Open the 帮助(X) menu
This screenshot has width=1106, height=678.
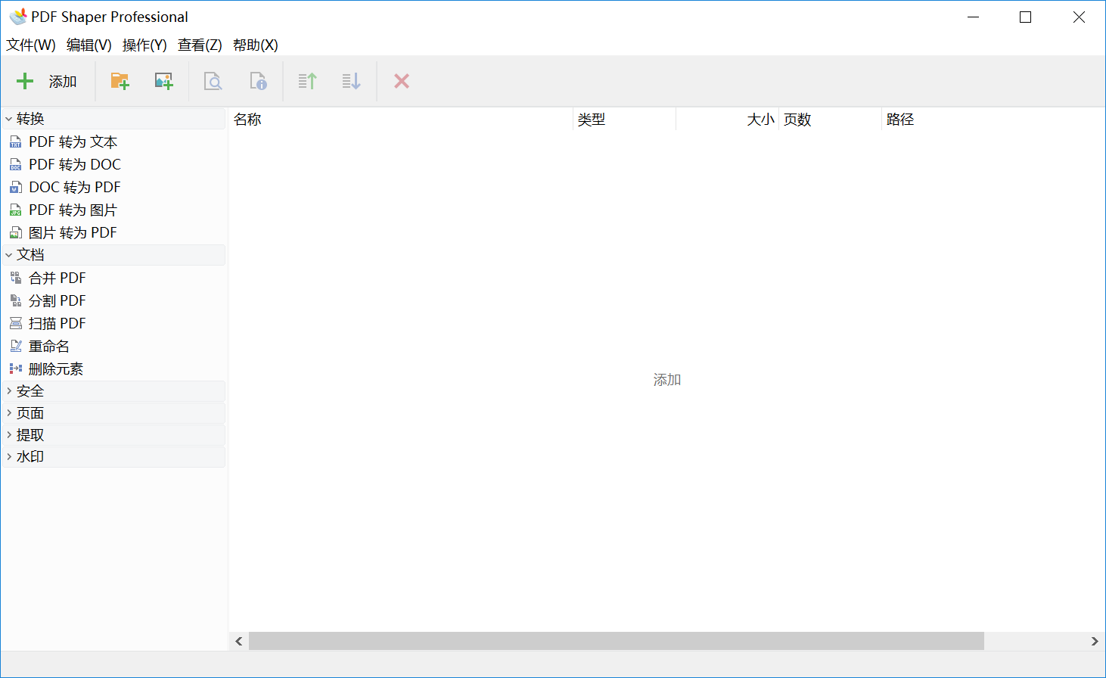click(256, 45)
